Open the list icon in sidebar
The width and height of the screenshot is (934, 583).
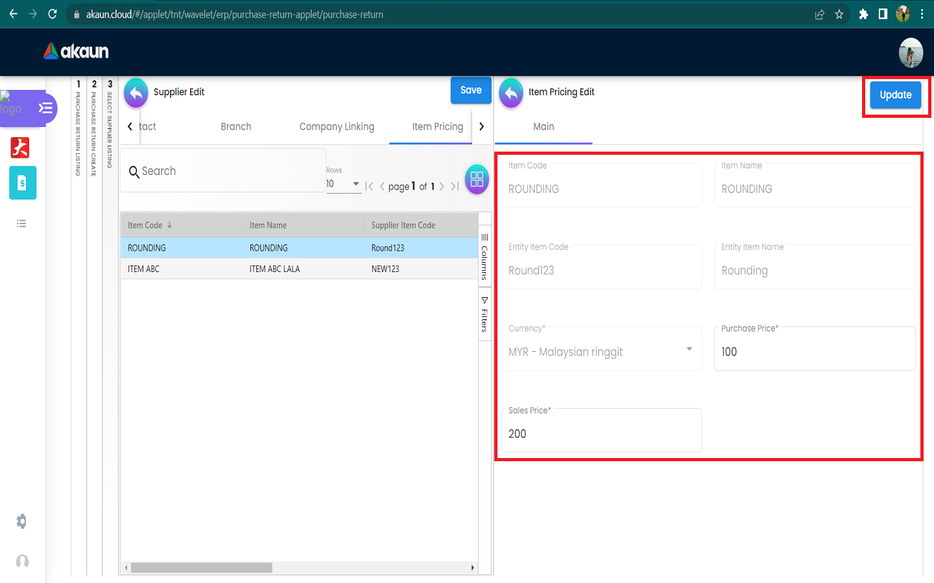point(21,223)
